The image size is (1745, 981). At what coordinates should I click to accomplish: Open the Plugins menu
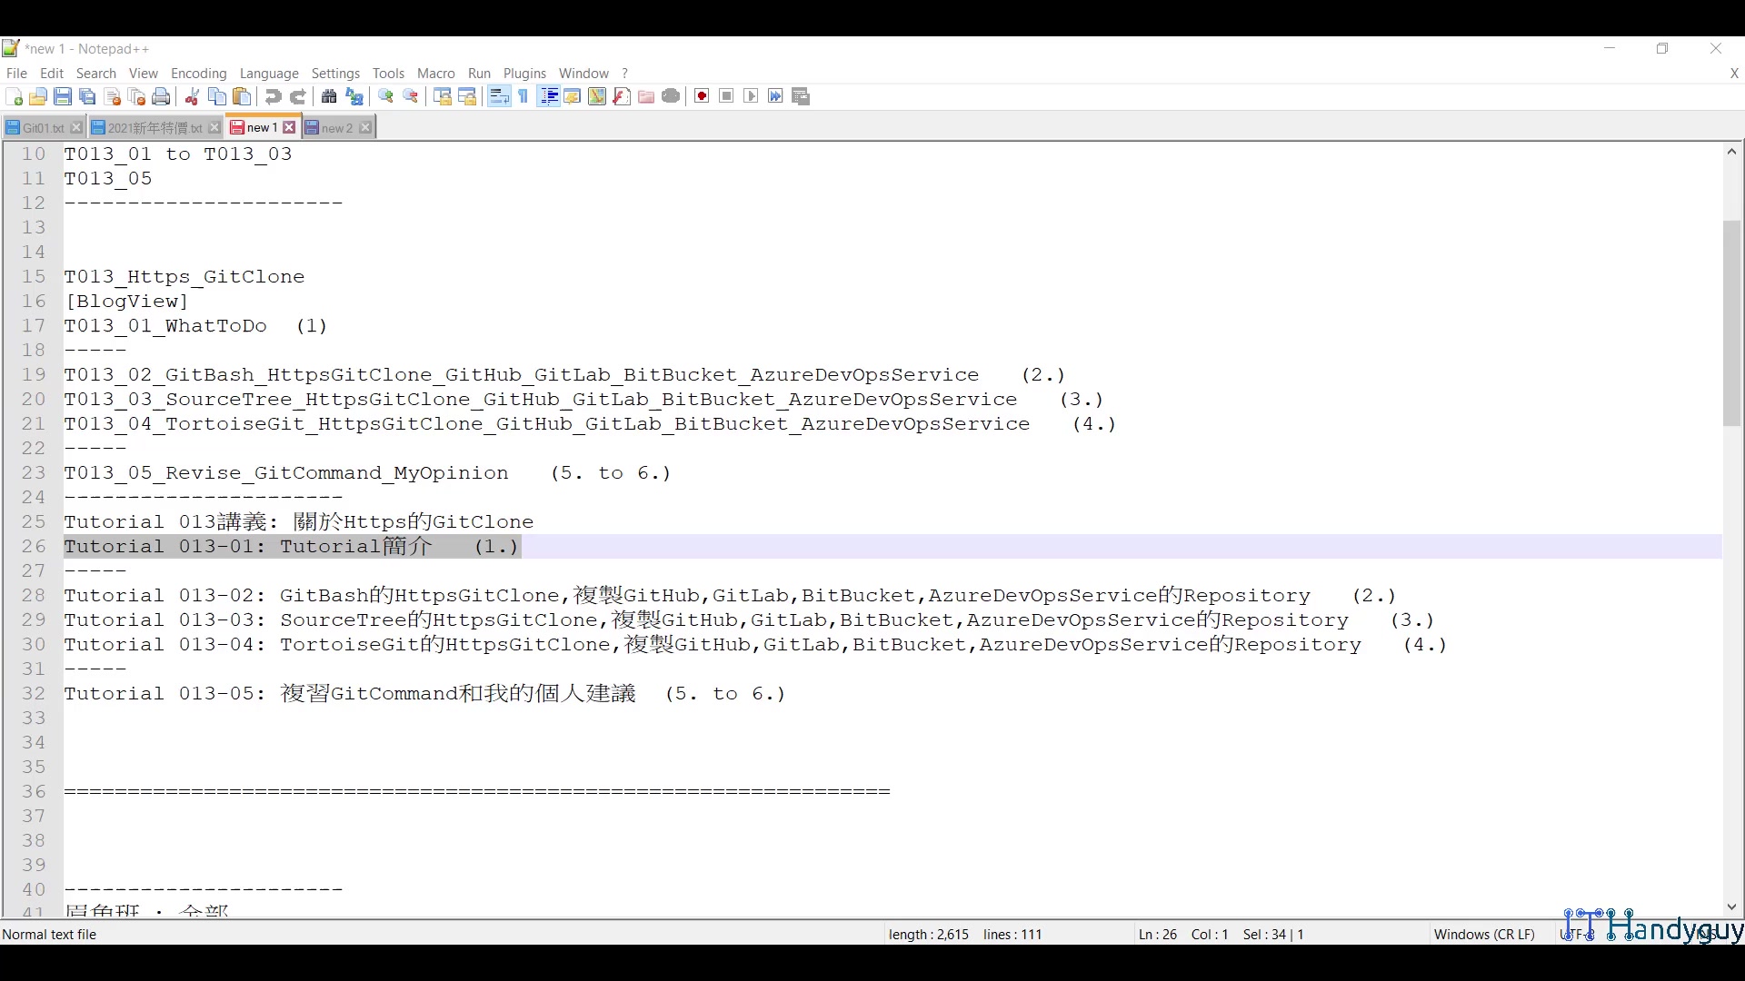coord(524,74)
